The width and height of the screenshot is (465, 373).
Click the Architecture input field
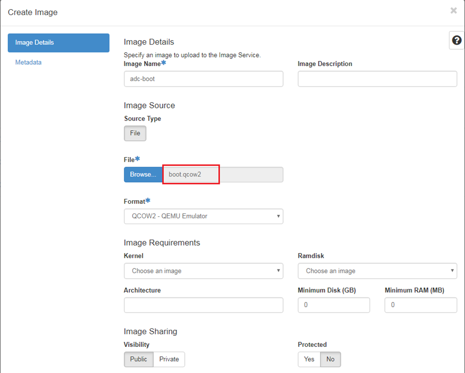[x=203, y=305]
